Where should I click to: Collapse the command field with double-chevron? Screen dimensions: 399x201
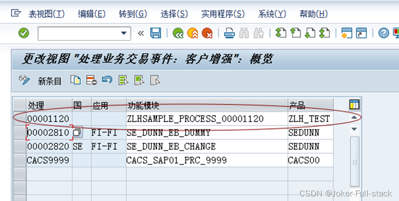(x=141, y=33)
